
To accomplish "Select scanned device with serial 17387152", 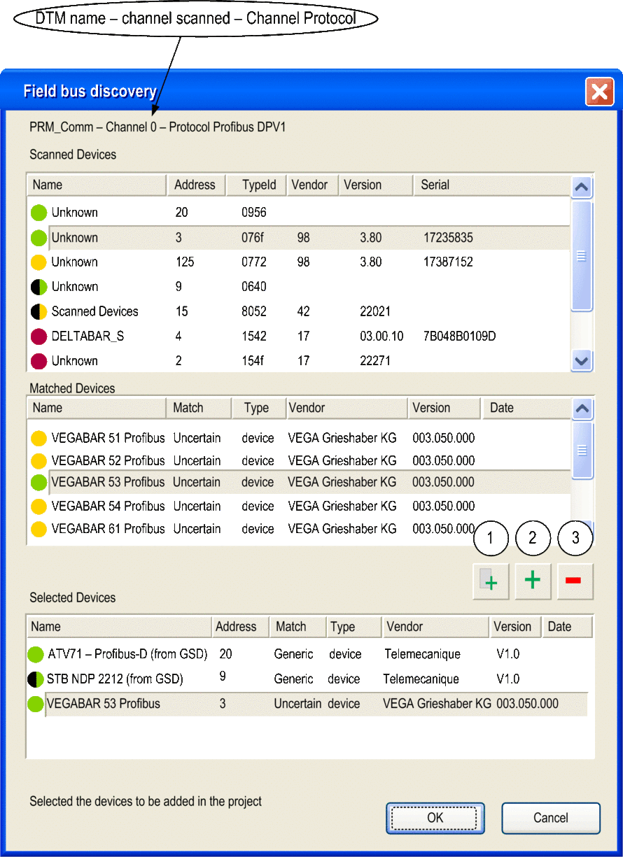I will coord(298,262).
